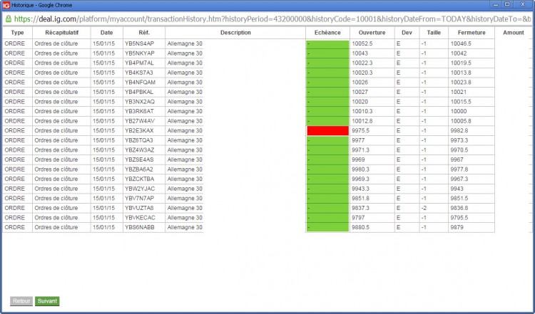Click the Type column header
Screen dimensions: 535x314
coord(17,33)
